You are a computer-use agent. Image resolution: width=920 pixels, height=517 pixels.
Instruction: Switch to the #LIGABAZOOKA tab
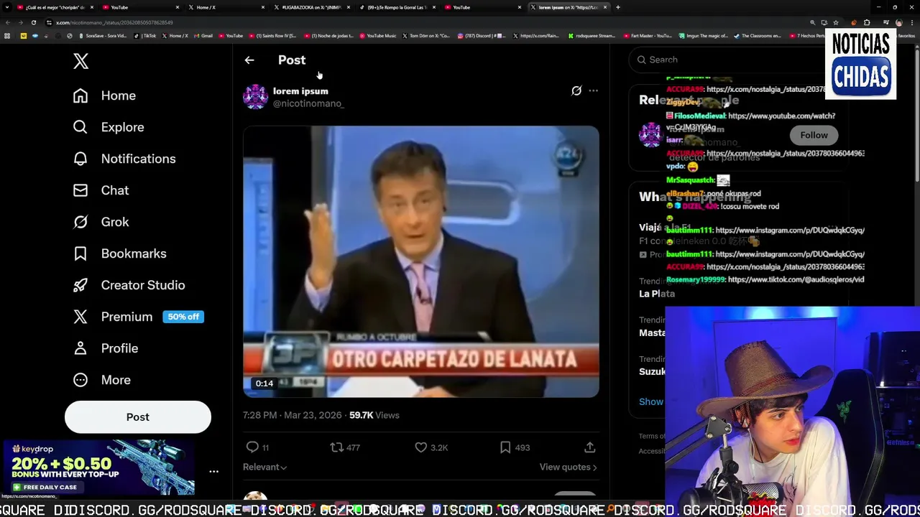[x=312, y=7]
